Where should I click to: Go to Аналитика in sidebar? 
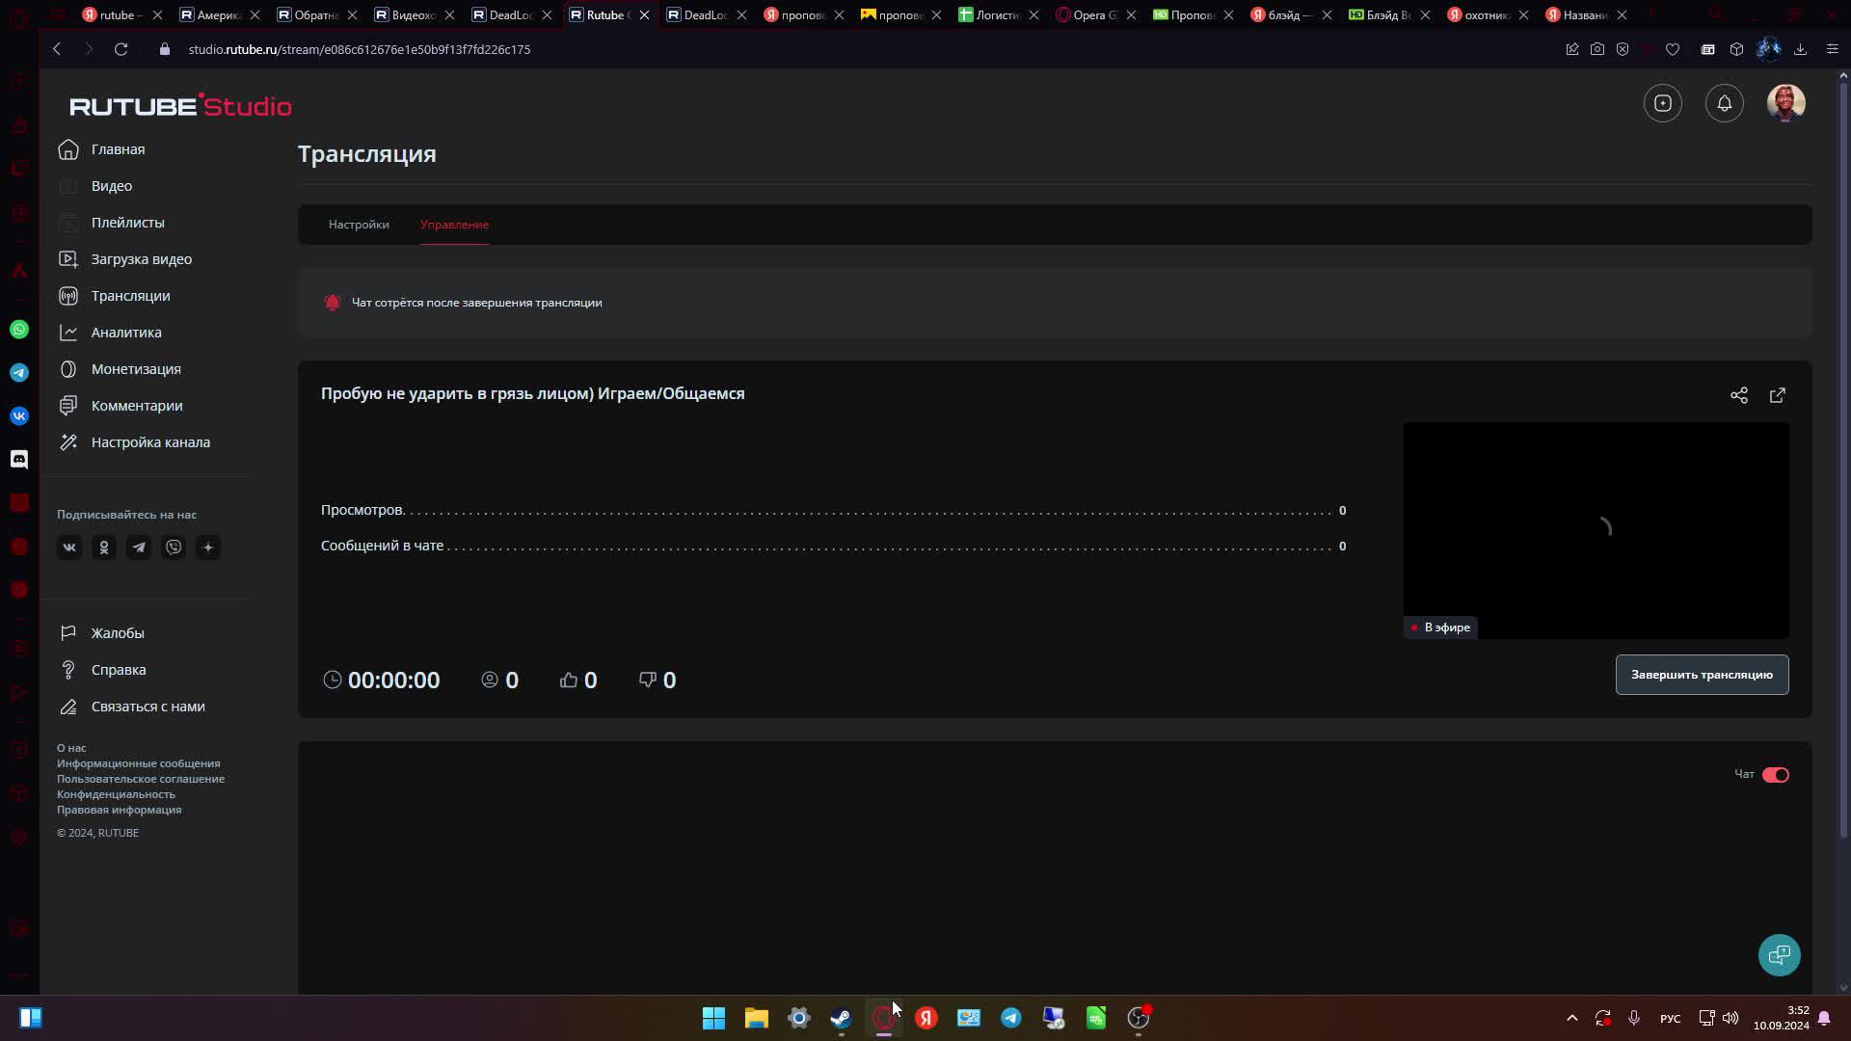pyautogui.click(x=126, y=333)
